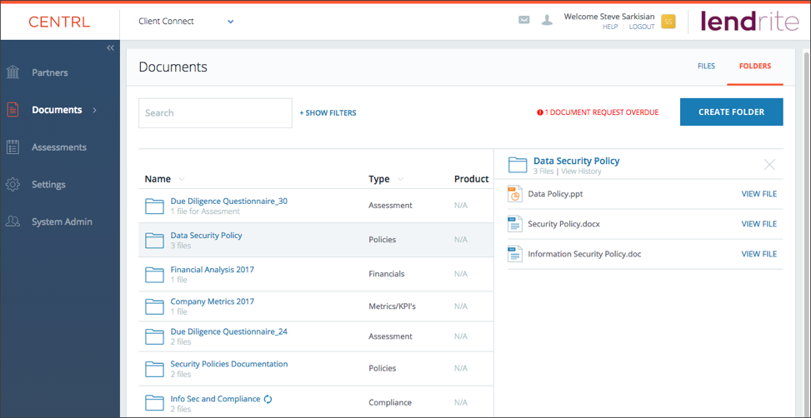Click the CENTRL logo
This screenshot has height=418, width=811.
point(59,22)
